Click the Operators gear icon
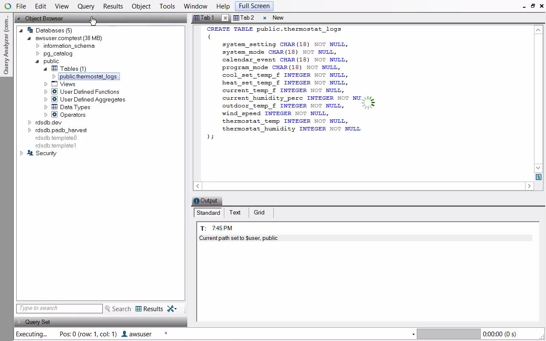The image size is (546, 341). (x=55, y=115)
